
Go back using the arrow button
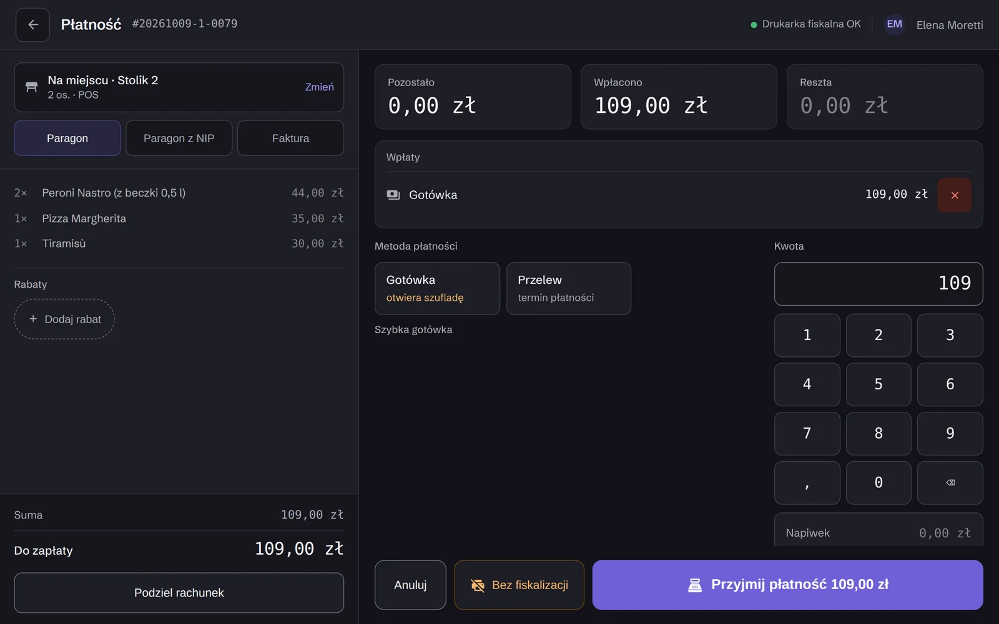point(32,25)
